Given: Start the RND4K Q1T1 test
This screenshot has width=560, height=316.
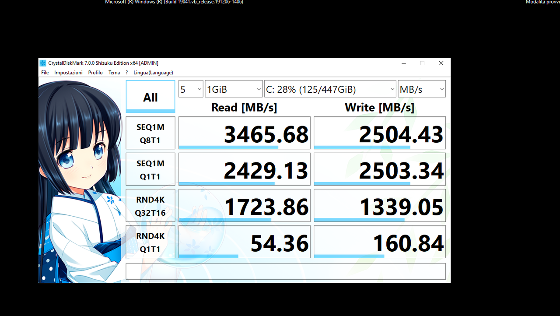Looking at the screenshot, I should point(150,242).
